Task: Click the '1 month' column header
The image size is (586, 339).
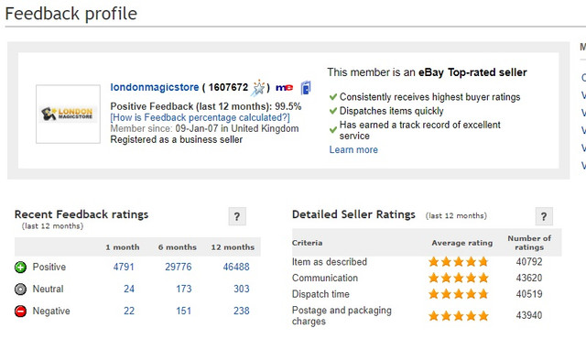Action: 123,247
